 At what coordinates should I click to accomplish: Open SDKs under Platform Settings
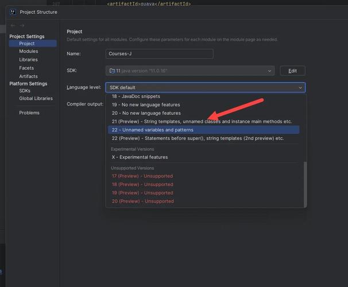pyautogui.click(x=25, y=91)
